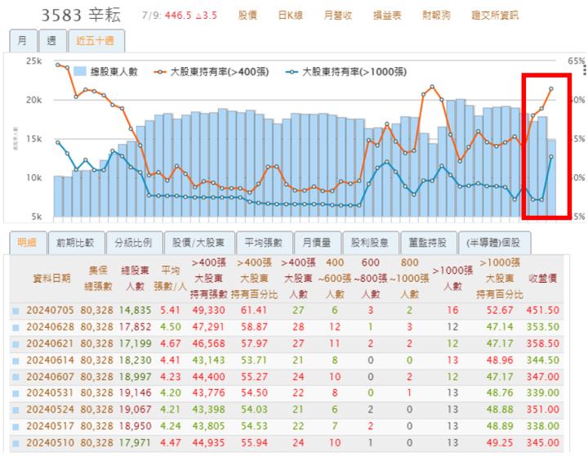Toggle 總股東人數 legend series
The width and height of the screenshot is (588, 457).
coord(106,72)
